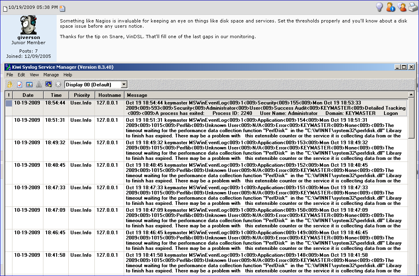The height and width of the screenshot is (276, 419).
Task: Click Hostname 127.0.0.1 in the 18:49:32 row
Action: [x=107, y=142]
